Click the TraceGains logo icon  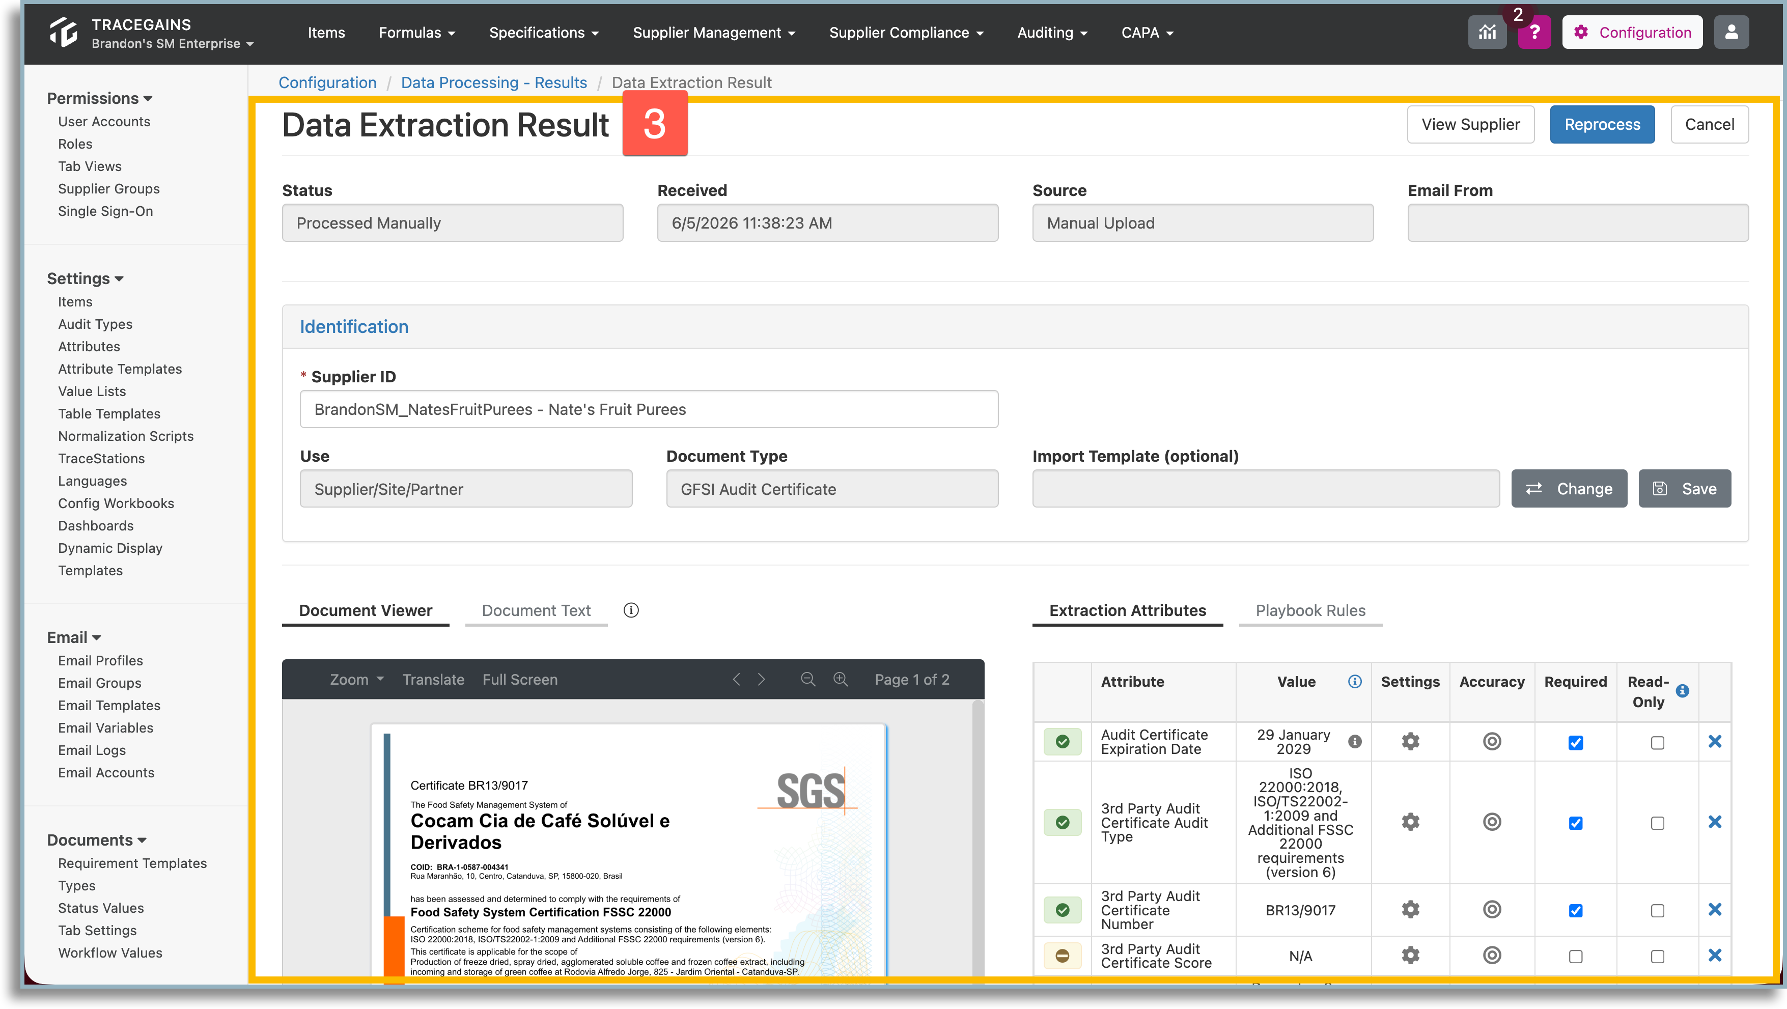coord(64,33)
